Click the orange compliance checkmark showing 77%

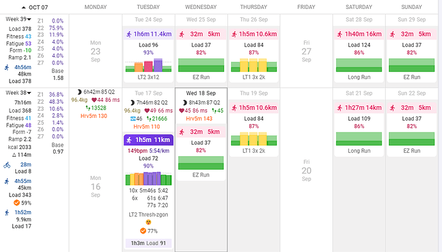pos(143,231)
